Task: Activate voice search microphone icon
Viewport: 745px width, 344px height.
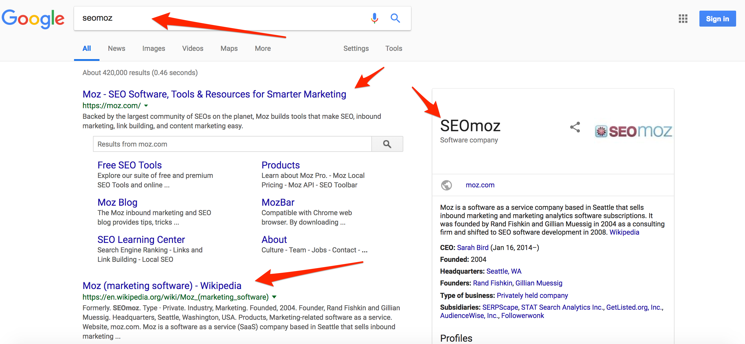Action: (x=375, y=18)
